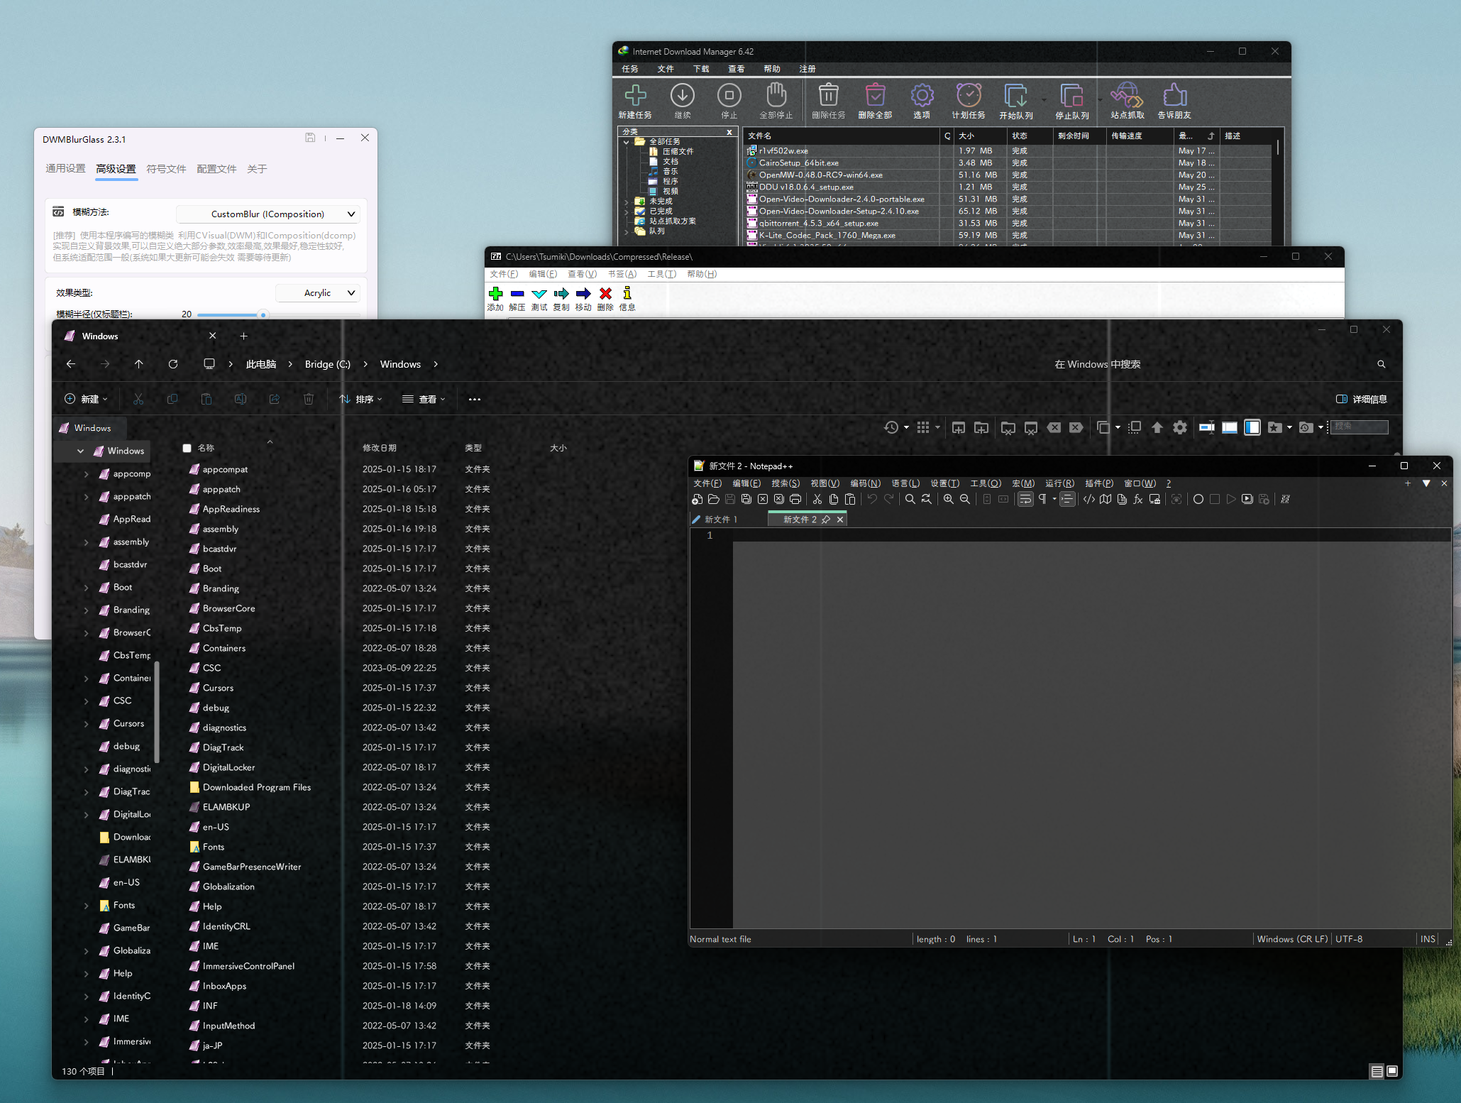This screenshot has height=1103, width=1461.
Task: Click 站点抓取 icon in IDM toolbar
Action: tap(1127, 95)
